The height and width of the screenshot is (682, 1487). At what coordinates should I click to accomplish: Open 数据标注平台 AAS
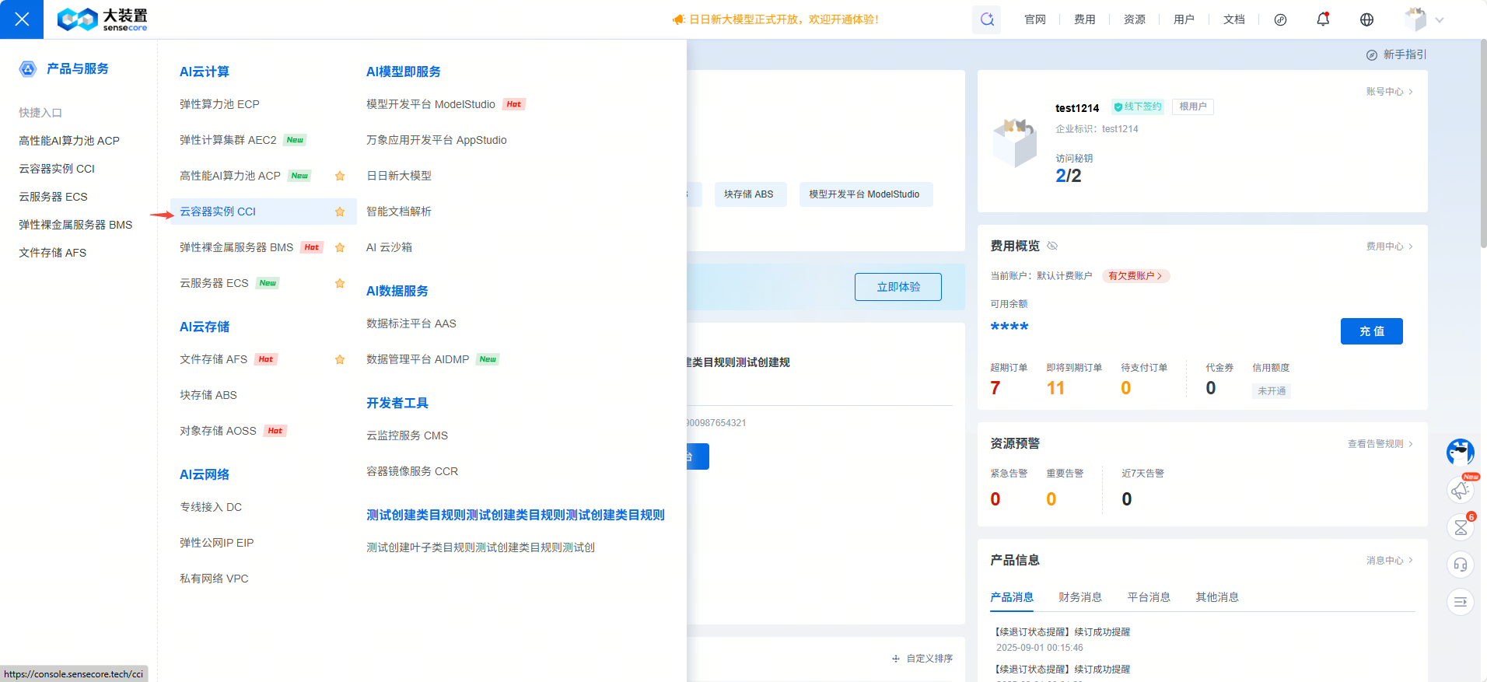coord(411,324)
